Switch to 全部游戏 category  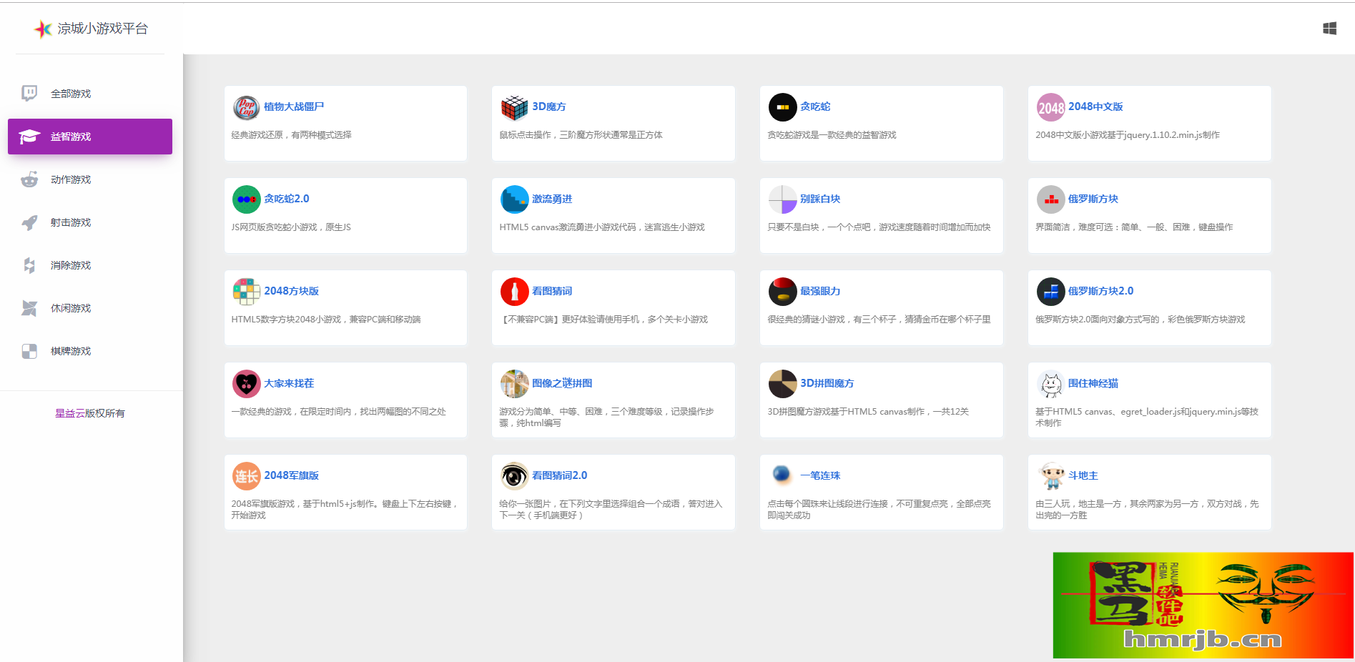point(70,94)
